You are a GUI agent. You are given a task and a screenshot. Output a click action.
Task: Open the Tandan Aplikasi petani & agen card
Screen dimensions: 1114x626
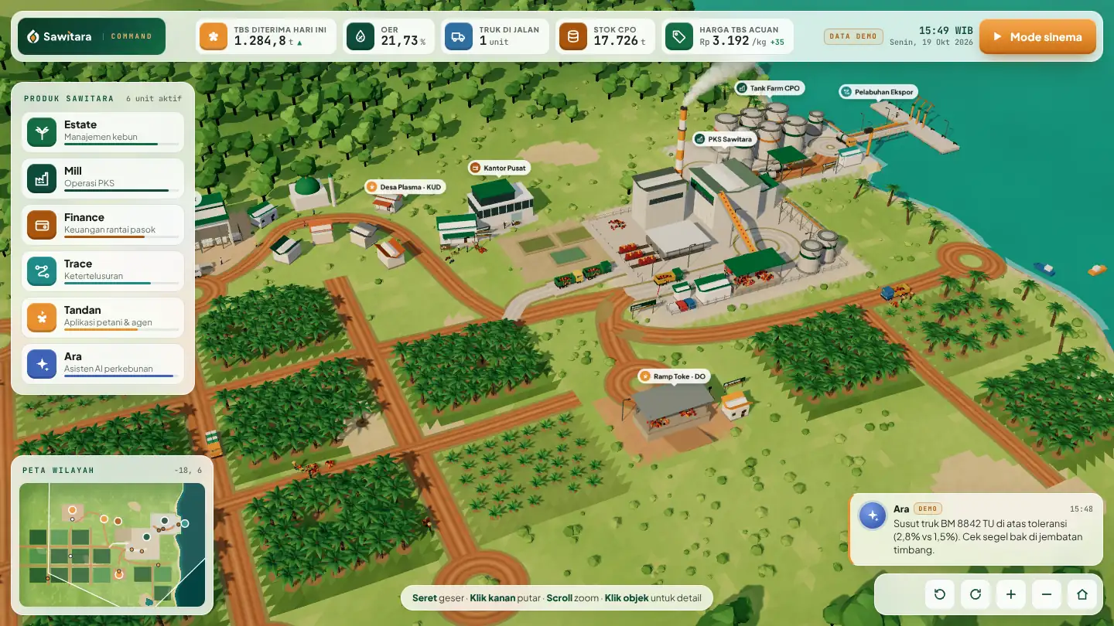pyautogui.click(x=103, y=317)
